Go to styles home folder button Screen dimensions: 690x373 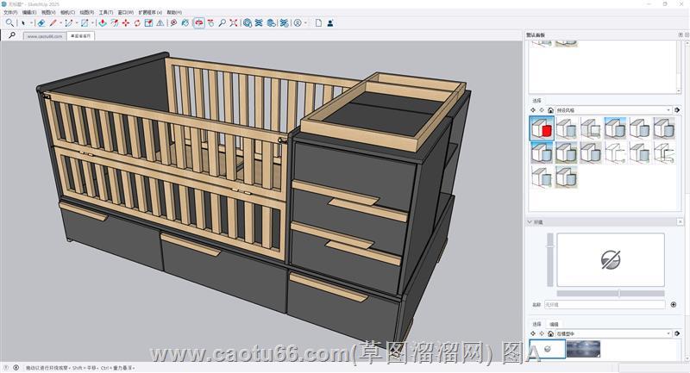tap(550, 110)
